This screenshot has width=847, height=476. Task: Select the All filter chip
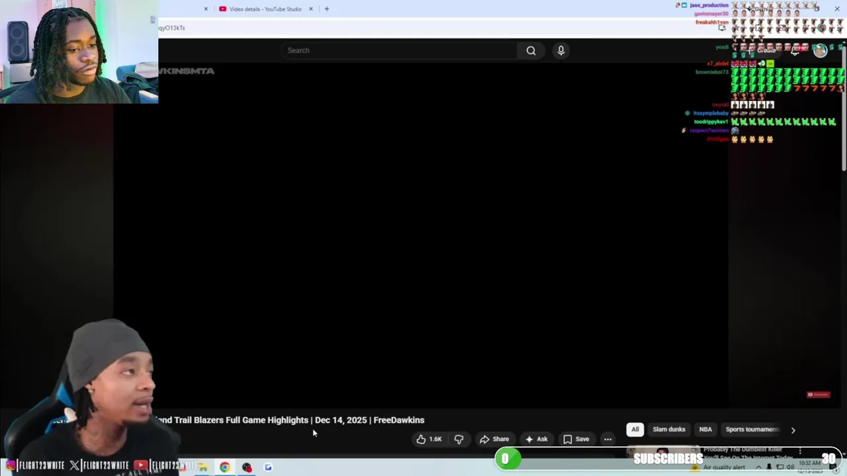(x=635, y=430)
